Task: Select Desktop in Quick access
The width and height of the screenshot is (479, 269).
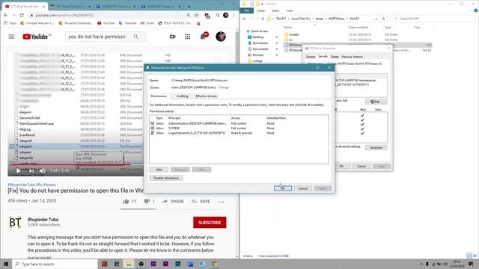Action: pyautogui.click(x=258, y=37)
